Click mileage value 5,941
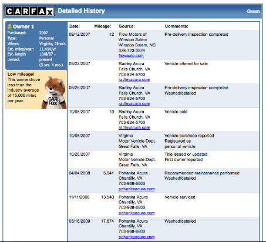This screenshot has height=242, width=266. (109, 173)
